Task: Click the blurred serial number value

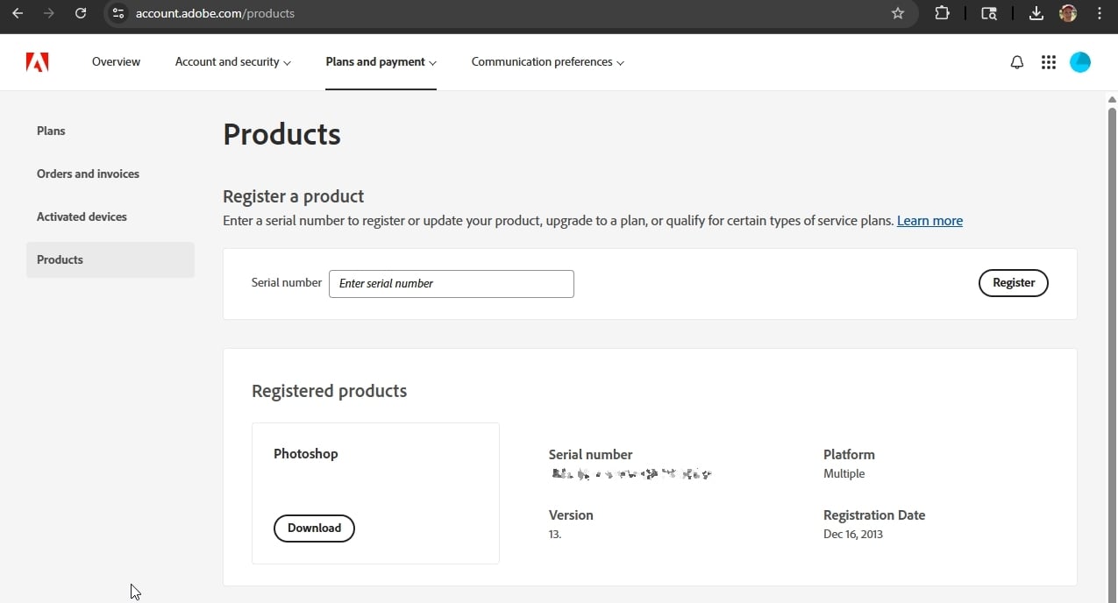Action: [631, 474]
